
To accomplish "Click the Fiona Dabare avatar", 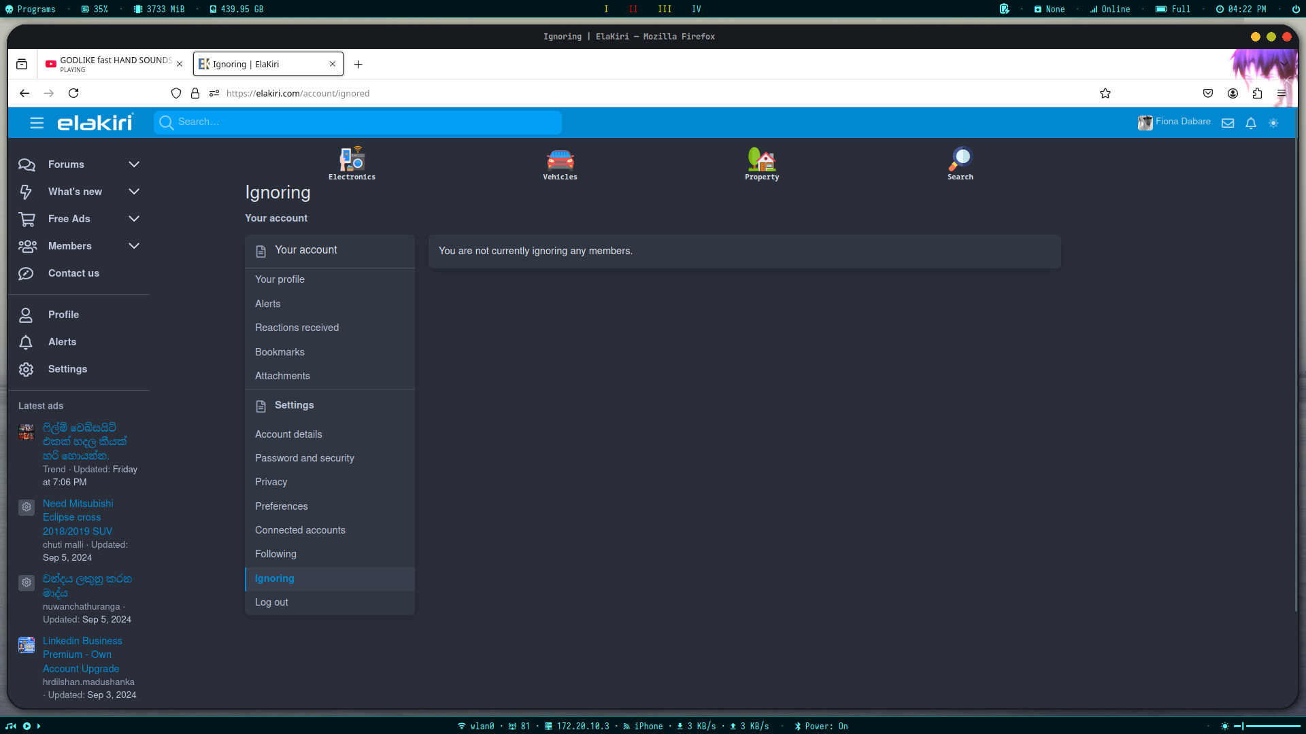I will (x=1145, y=122).
